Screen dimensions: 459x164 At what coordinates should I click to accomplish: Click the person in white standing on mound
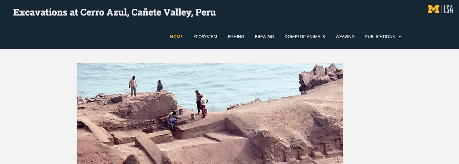click(133, 86)
